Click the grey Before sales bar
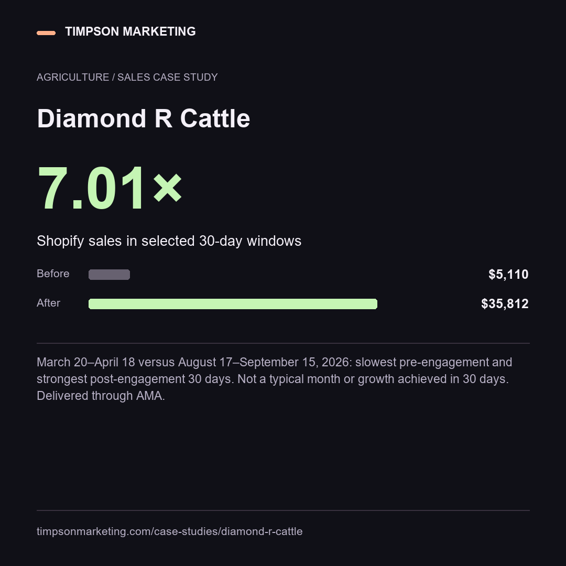 (x=110, y=274)
